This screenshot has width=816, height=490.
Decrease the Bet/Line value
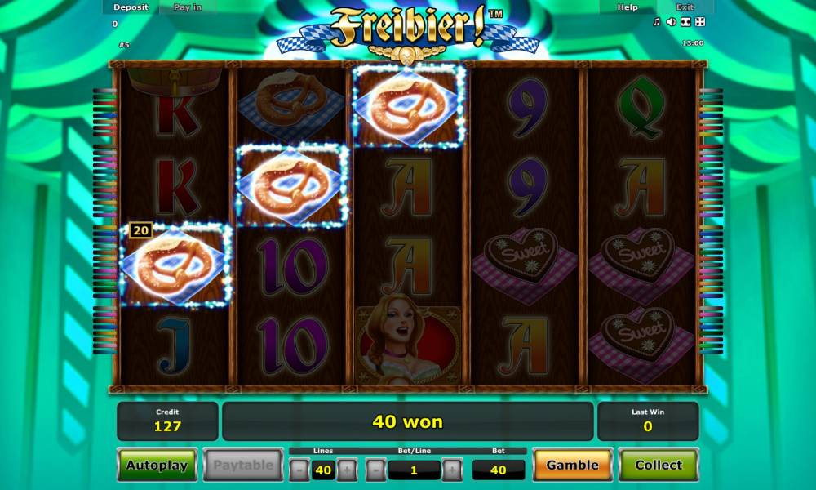pos(375,470)
